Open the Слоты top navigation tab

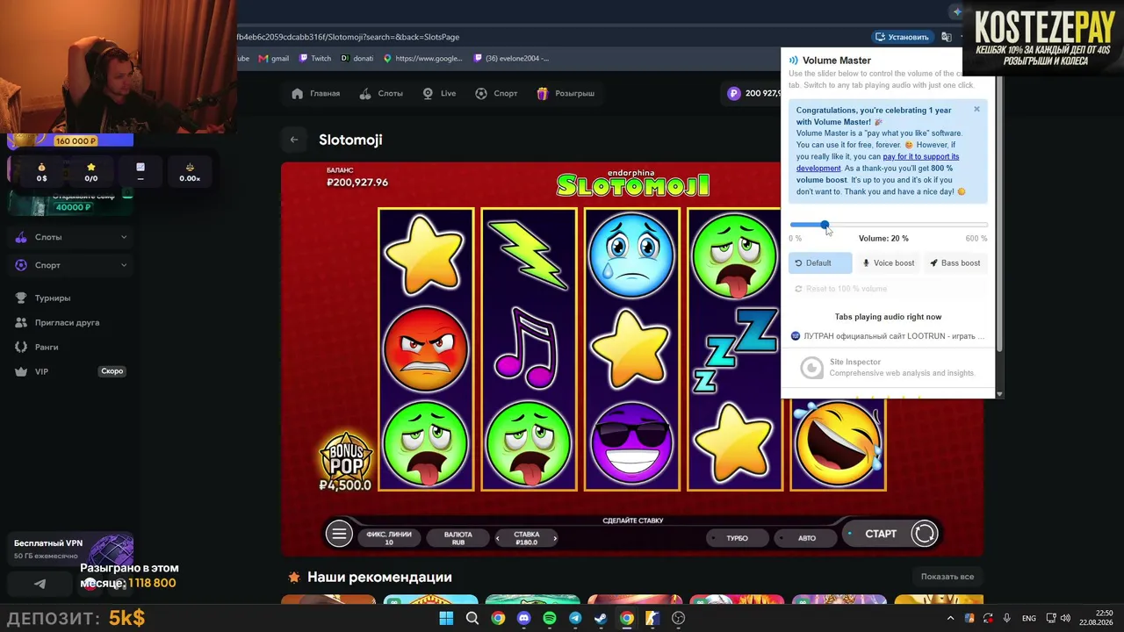[x=382, y=93]
